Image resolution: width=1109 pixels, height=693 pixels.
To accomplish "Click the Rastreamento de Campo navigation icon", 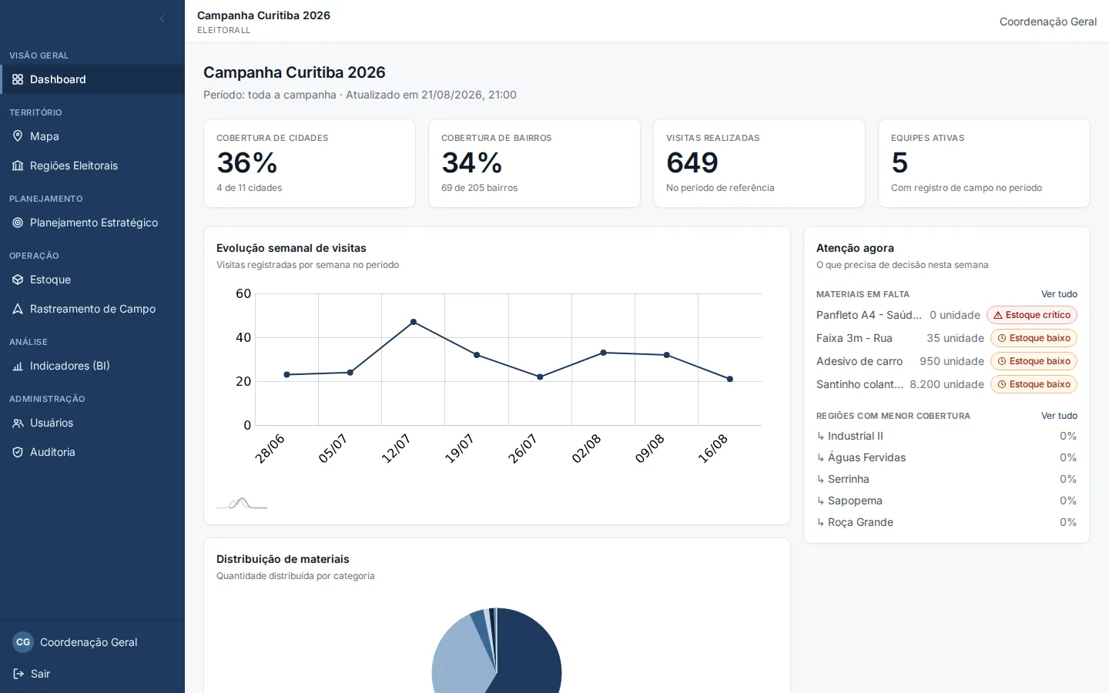I will 18,309.
